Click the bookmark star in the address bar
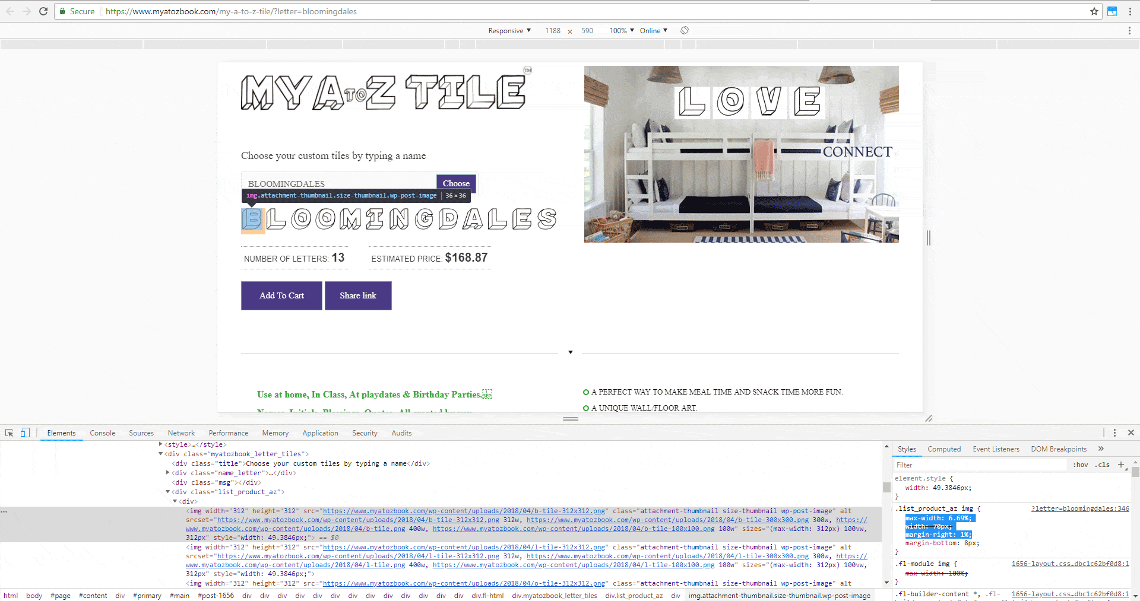The width and height of the screenshot is (1140, 601). [1094, 11]
